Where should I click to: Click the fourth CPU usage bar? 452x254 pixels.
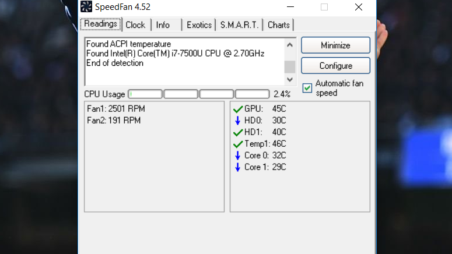252,94
